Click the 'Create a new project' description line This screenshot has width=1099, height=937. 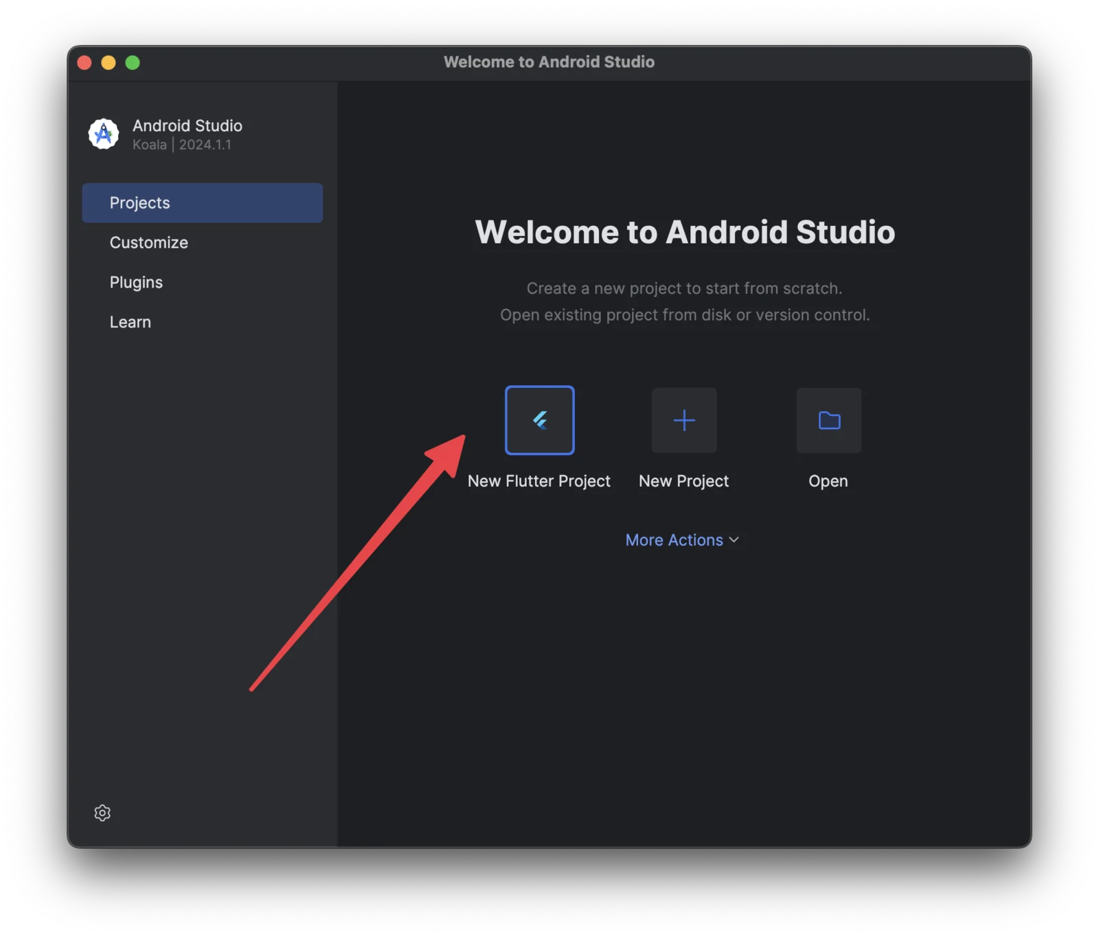tap(684, 288)
